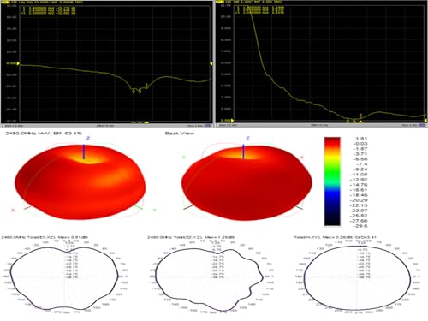Image resolution: width=428 pixels, height=321 pixels.
Task: Click the XY polar plot title text
Action: pyautogui.click(x=336, y=237)
